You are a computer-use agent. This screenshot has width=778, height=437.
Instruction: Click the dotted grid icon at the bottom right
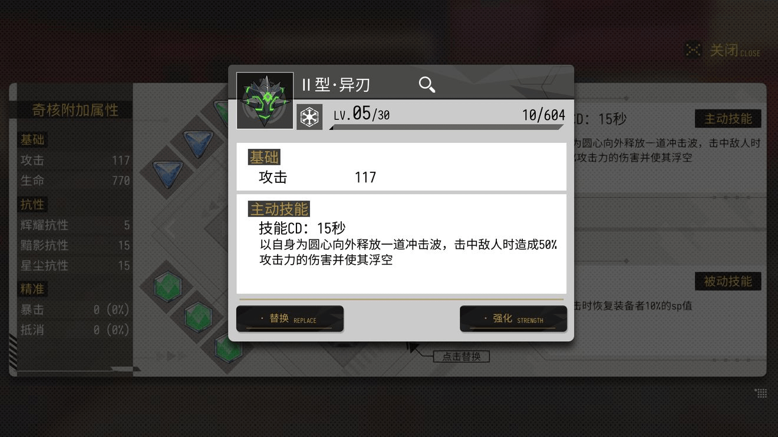[x=761, y=393]
